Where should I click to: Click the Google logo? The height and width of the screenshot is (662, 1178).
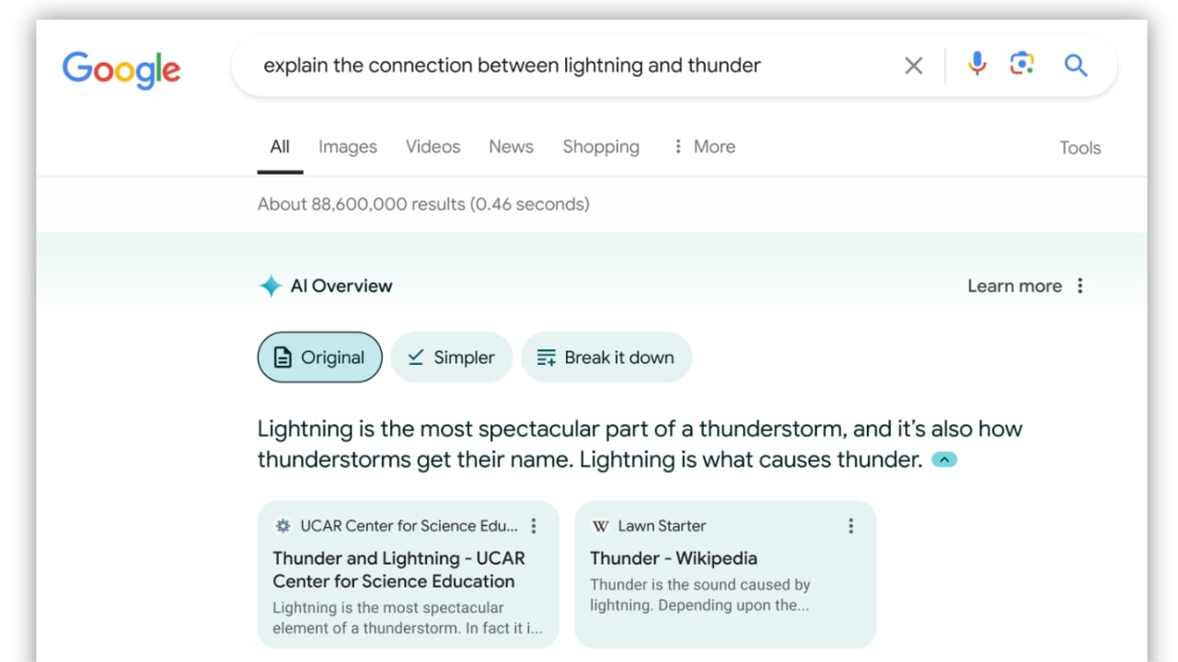[121, 69]
